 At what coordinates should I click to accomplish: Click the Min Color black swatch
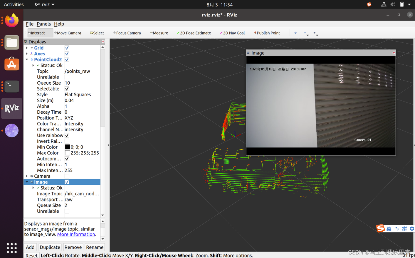(x=67, y=147)
